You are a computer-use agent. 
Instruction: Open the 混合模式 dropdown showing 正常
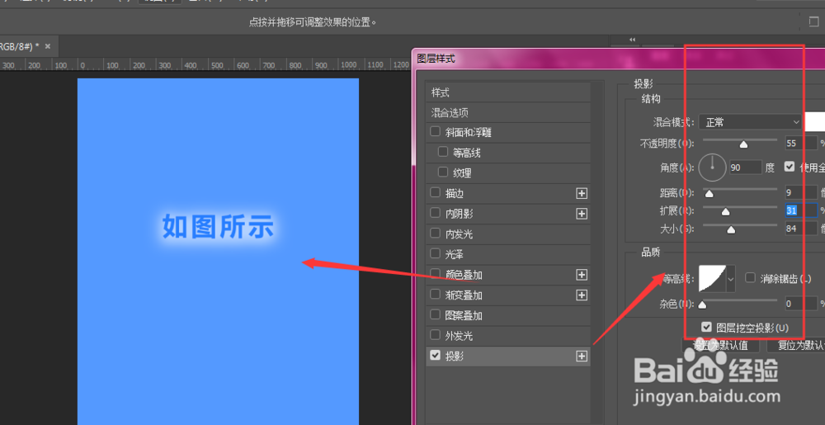[x=750, y=122]
